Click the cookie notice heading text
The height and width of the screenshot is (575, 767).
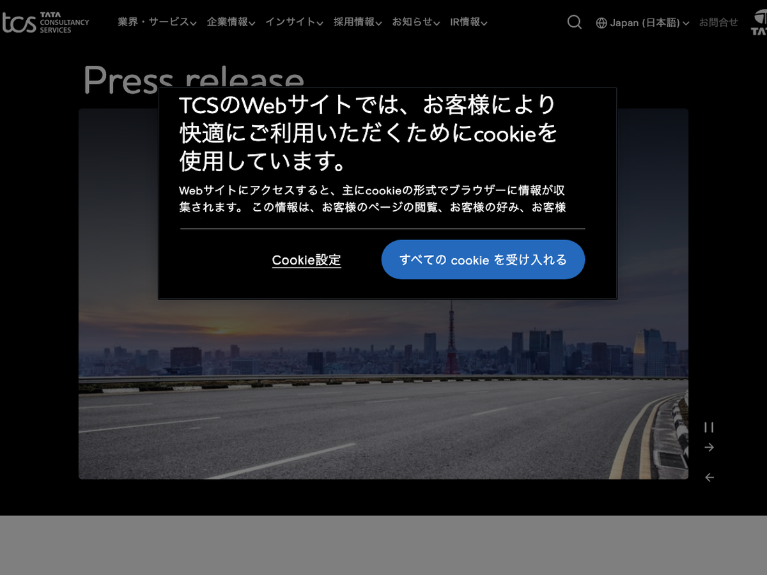[368, 133]
